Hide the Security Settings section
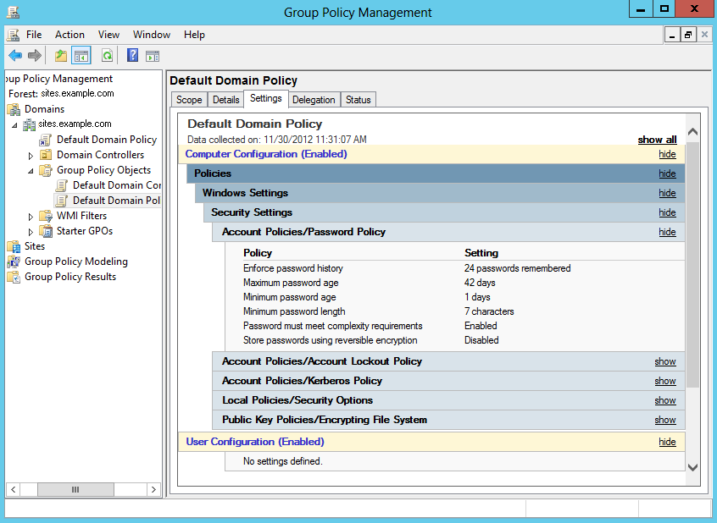 (x=667, y=212)
